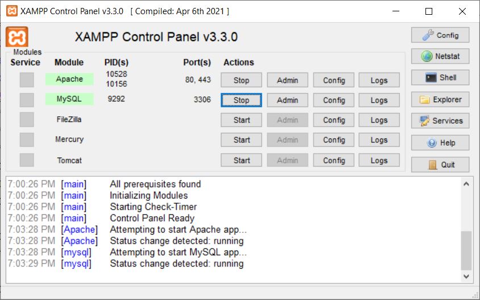
Task: Stop the MySQL module
Action: tap(241, 100)
